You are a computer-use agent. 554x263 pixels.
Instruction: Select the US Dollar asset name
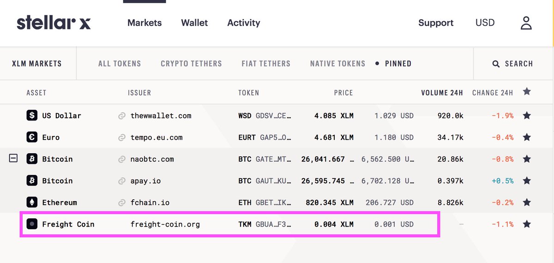[x=61, y=116]
